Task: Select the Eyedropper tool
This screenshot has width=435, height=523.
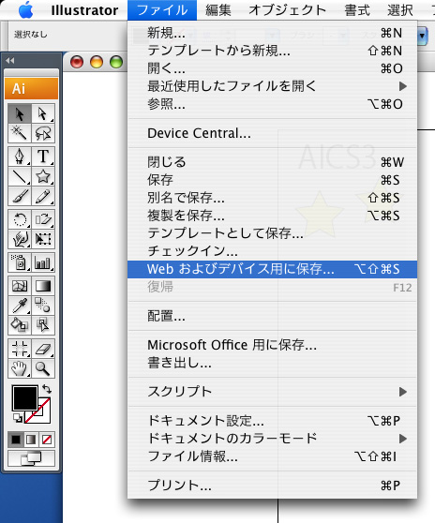Action: pos(20,306)
